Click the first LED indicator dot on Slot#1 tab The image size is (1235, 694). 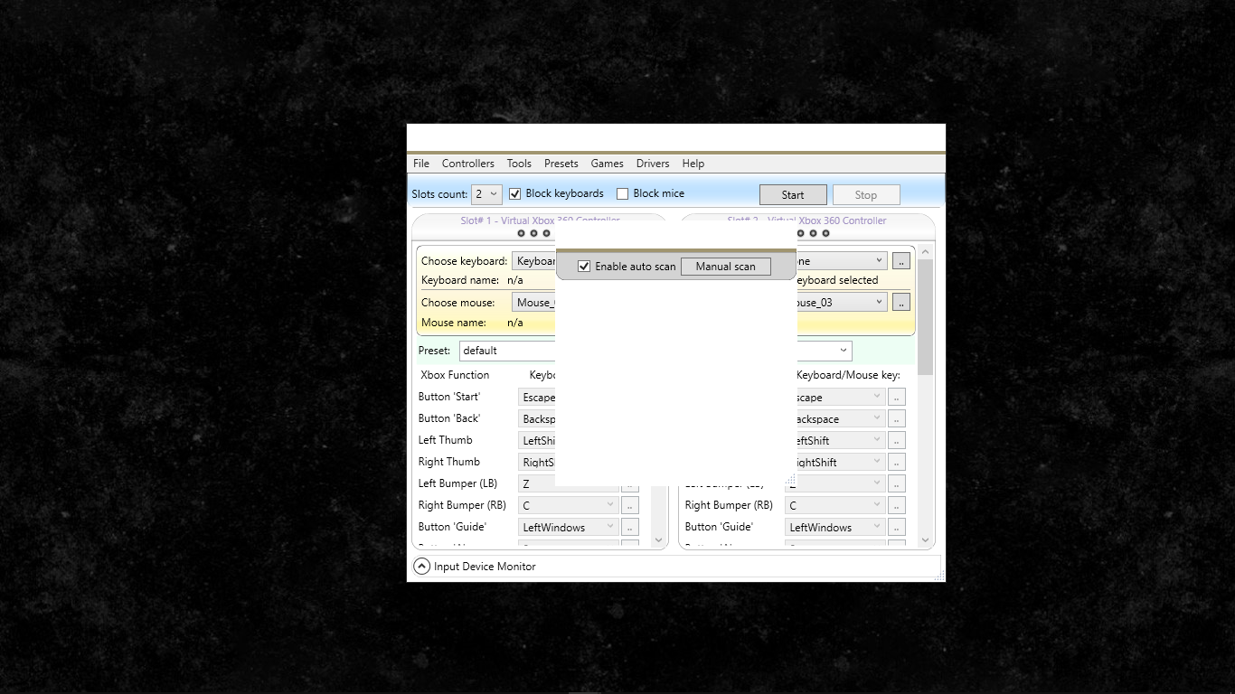(x=521, y=233)
